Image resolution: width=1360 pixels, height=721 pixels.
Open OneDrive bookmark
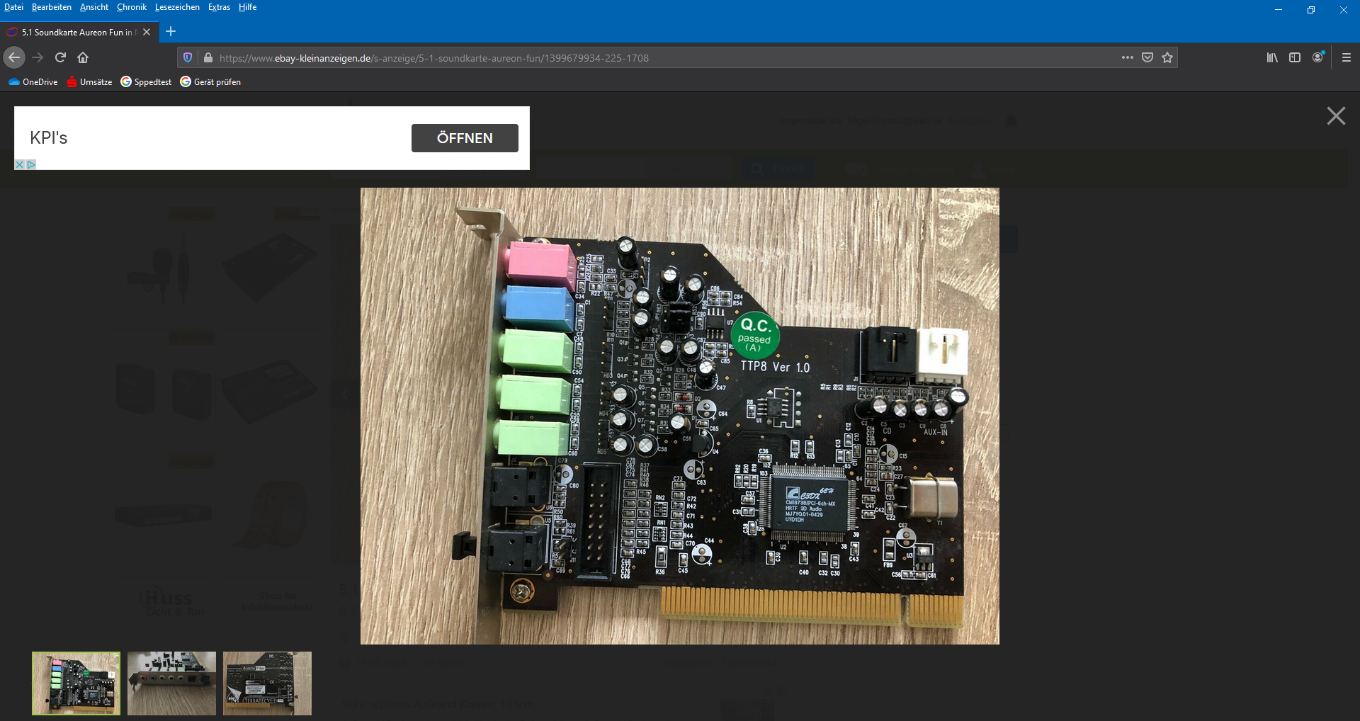coord(33,82)
